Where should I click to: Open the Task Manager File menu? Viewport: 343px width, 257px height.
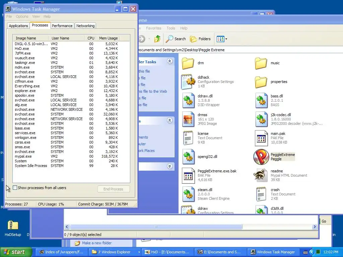coord(9,16)
